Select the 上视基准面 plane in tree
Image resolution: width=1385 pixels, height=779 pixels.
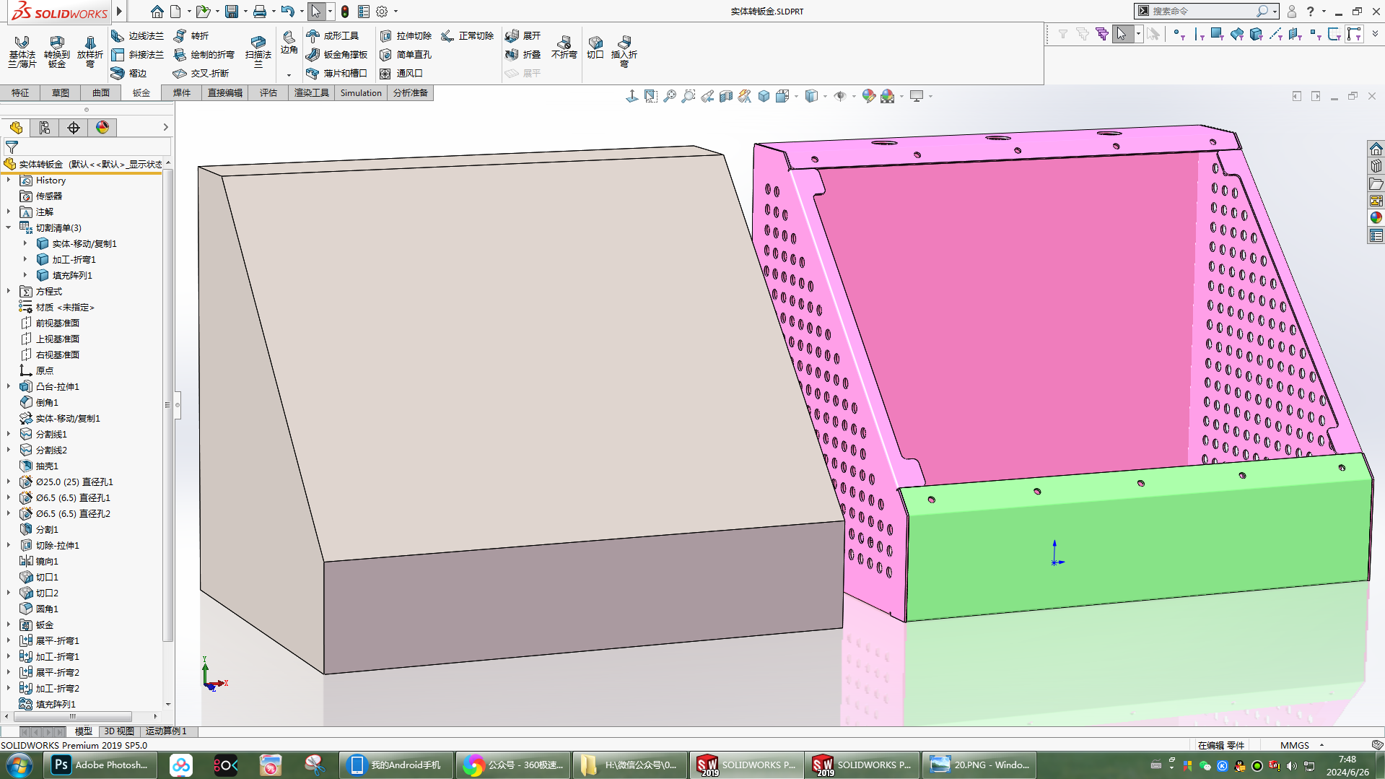[58, 339]
